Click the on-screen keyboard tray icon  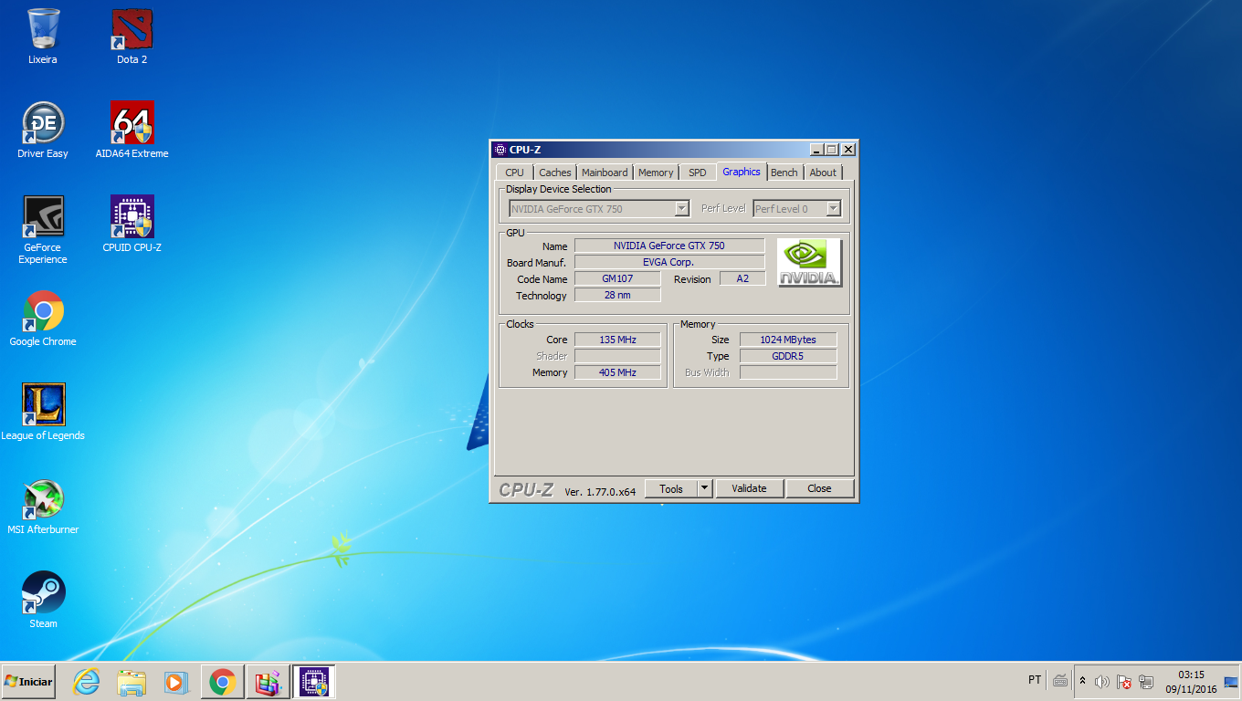[x=1060, y=681]
